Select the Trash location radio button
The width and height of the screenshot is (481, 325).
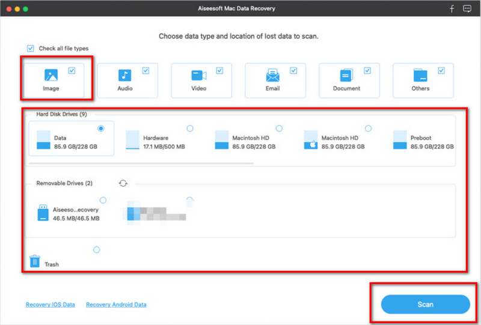pos(96,250)
